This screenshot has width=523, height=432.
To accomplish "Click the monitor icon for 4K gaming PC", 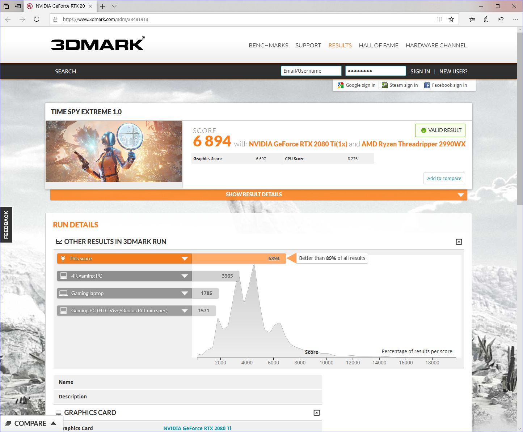I will 63,276.
